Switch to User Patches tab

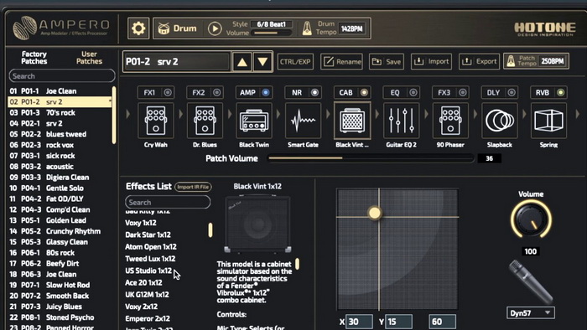[x=89, y=58]
